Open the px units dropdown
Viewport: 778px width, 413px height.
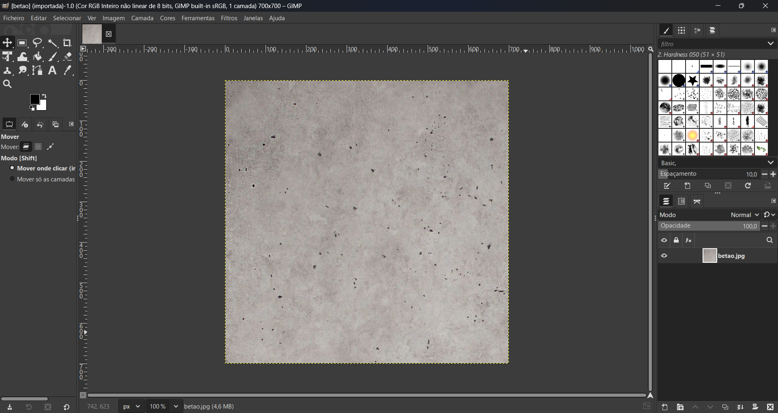pyautogui.click(x=132, y=406)
